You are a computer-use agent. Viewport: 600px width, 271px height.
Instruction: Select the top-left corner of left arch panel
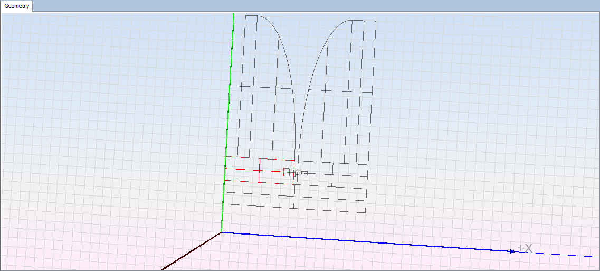[234, 15]
